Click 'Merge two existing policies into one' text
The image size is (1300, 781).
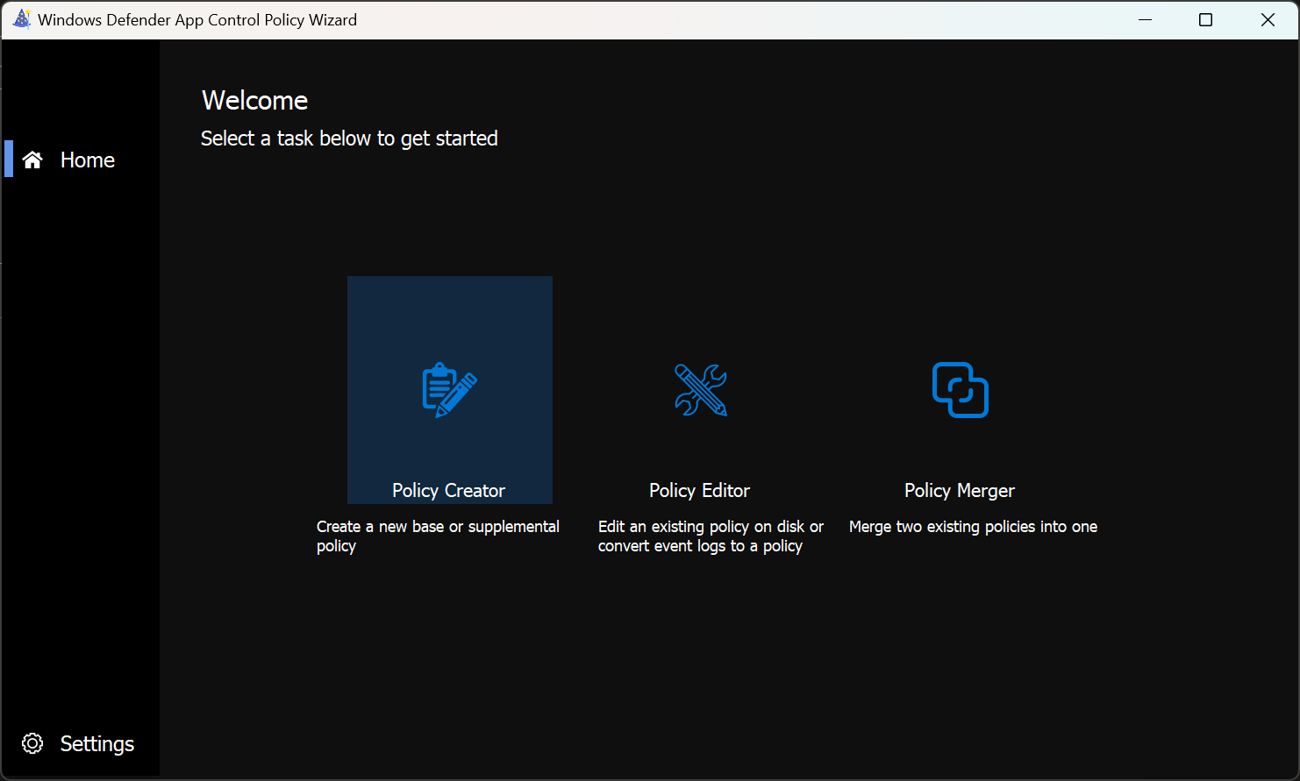point(974,527)
